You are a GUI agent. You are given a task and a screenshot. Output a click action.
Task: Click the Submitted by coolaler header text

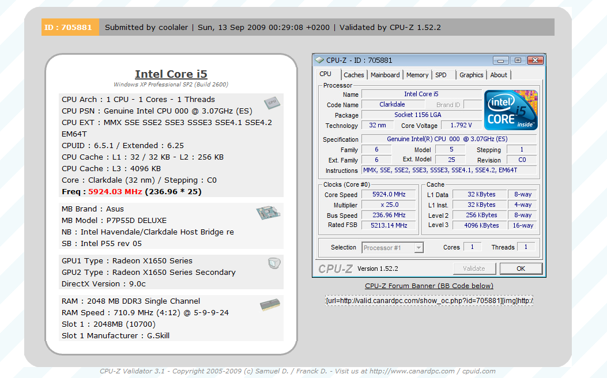point(146,28)
